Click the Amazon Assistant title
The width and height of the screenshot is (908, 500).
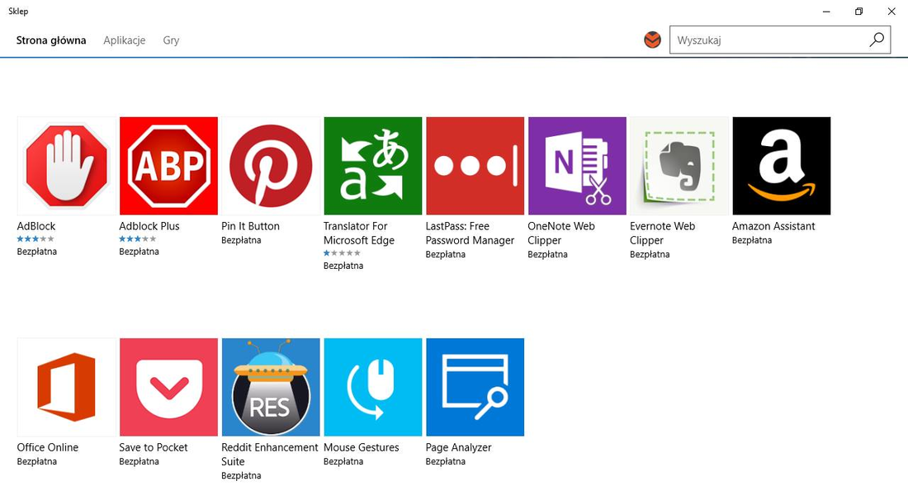tap(773, 226)
